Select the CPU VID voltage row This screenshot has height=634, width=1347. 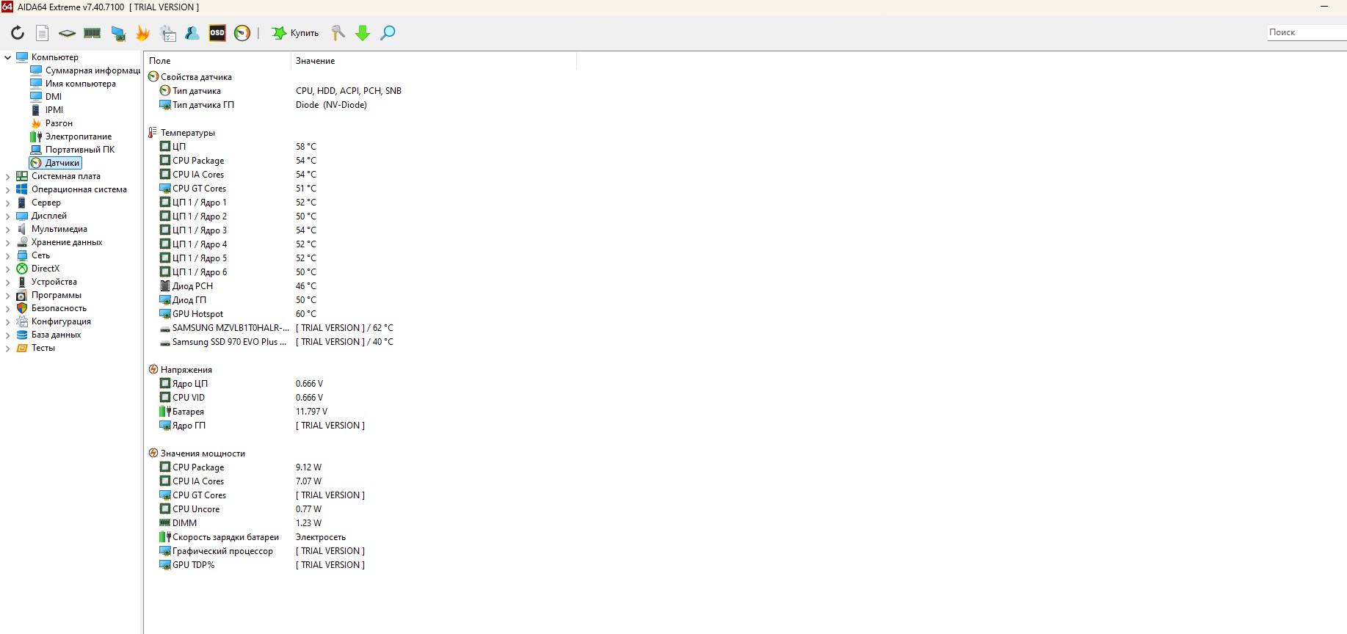point(189,398)
